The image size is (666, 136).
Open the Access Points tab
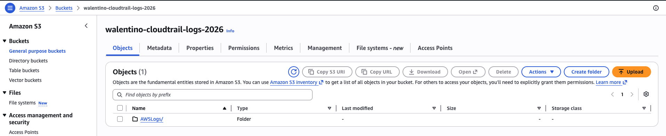(x=435, y=48)
